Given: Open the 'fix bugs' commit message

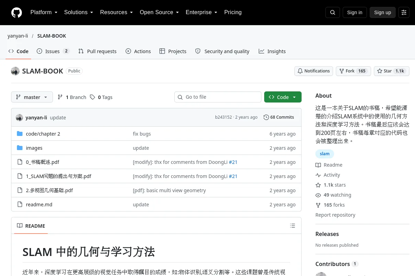Looking at the screenshot, I should click(142, 134).
